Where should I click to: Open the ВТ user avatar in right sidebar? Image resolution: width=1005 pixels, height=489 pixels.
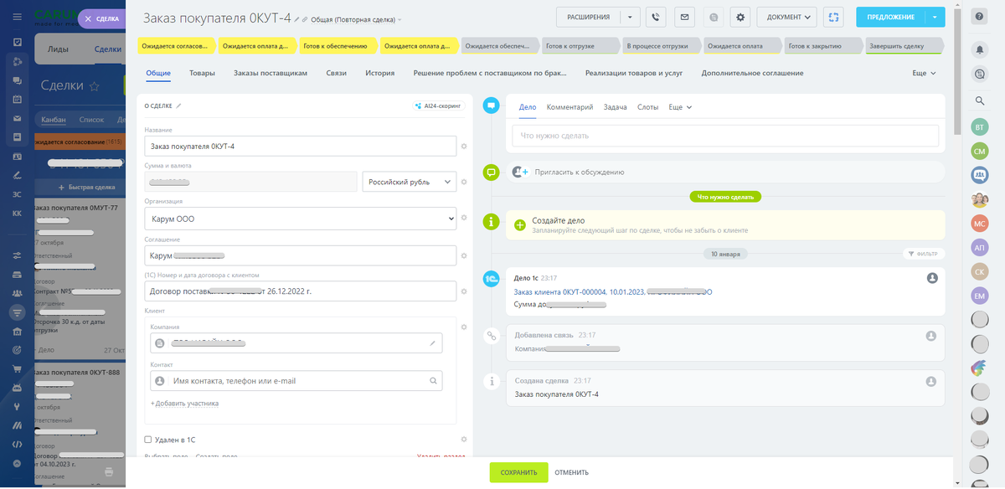(x=980, y=126)
